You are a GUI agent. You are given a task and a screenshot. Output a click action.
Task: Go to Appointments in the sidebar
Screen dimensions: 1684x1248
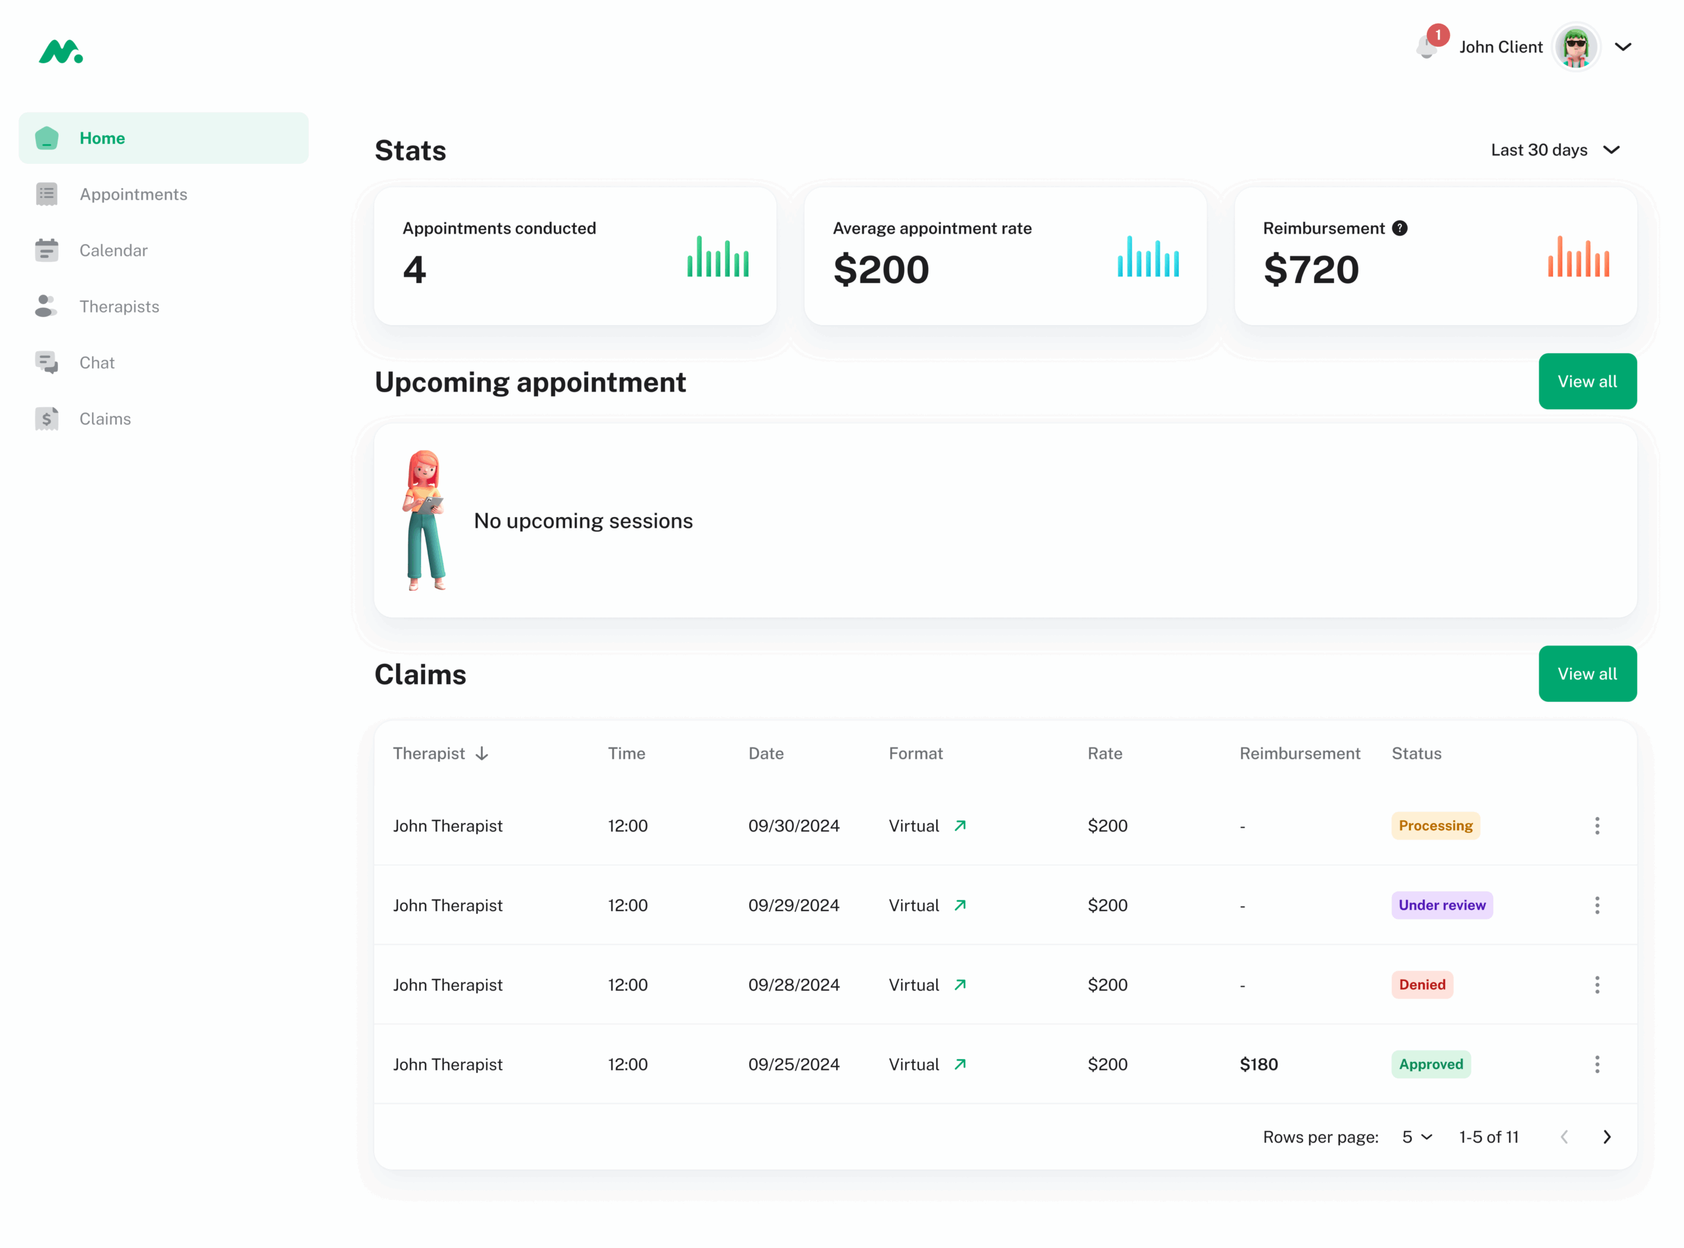(x=133, y=194)
